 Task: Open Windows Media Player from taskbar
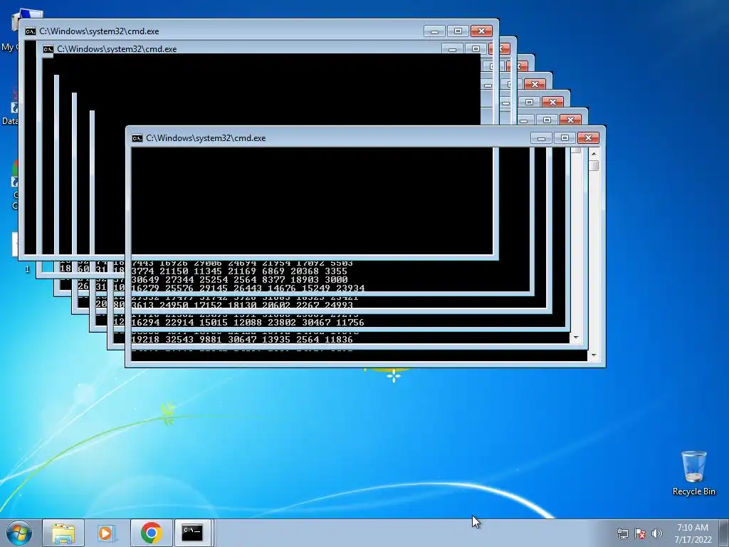click(x=107, y=533)
